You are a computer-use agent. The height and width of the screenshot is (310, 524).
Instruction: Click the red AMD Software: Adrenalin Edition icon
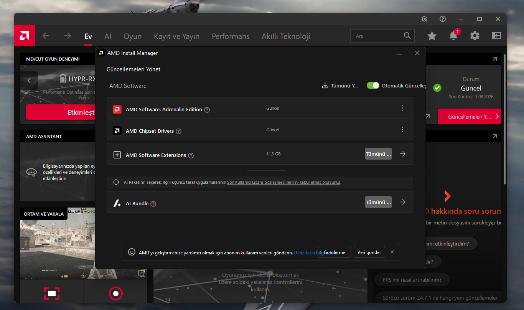click(117, 109)
